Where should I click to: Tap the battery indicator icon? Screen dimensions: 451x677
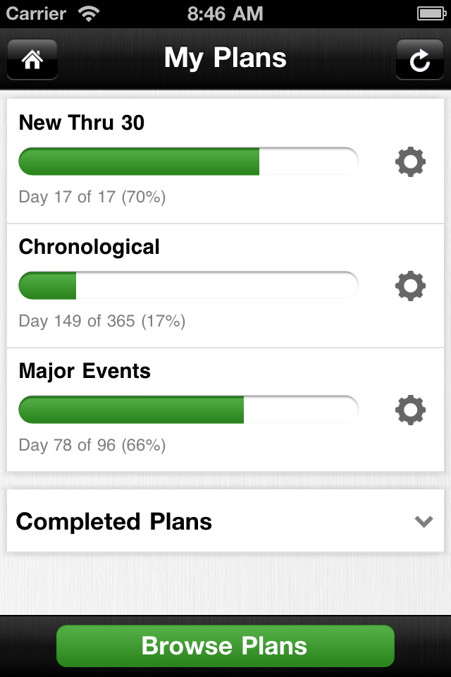pyautogui.click(x=431, y=13)
